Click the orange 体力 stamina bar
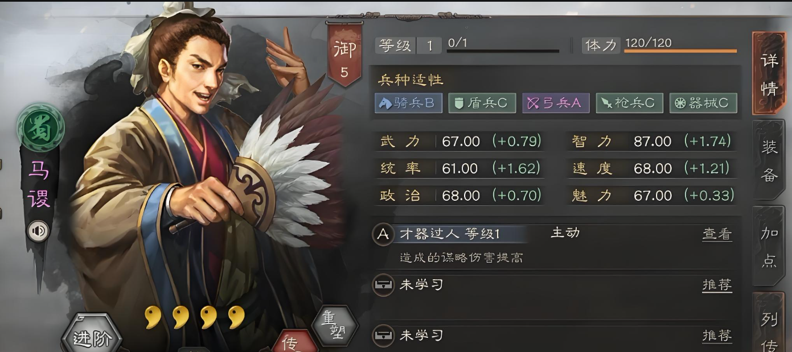 680,51
